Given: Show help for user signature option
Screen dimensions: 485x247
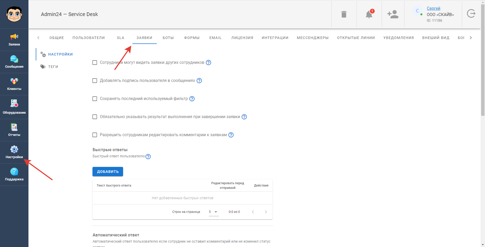Looking at the screenshot, I should pyautogui.click(x=199, y=81).
